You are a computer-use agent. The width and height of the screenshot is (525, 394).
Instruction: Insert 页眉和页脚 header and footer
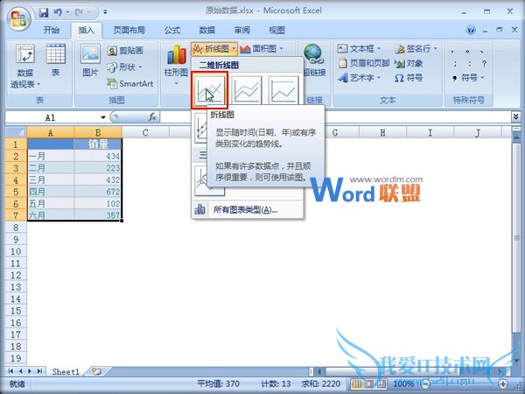pyautogui.click(x=364, y=63)
